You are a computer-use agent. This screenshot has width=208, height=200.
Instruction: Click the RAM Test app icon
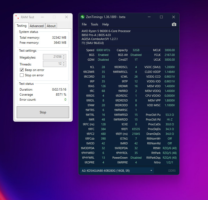click(17, 17)
